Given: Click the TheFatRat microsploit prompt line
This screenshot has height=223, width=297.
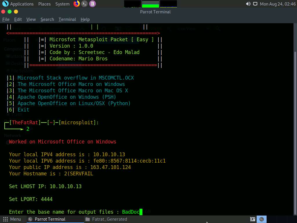Looking at the screenshot, I should [x=52, y=123].
